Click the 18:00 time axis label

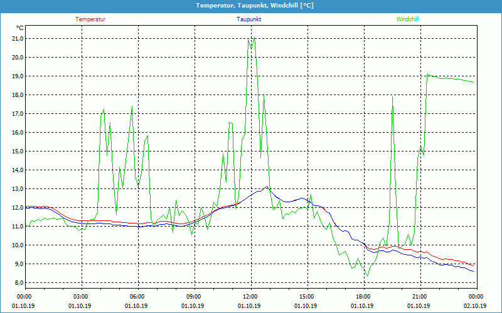point(363,297)
